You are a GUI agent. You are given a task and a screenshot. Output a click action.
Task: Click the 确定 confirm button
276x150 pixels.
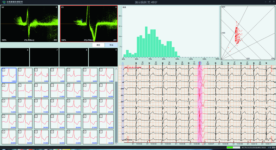coord(98,45)
